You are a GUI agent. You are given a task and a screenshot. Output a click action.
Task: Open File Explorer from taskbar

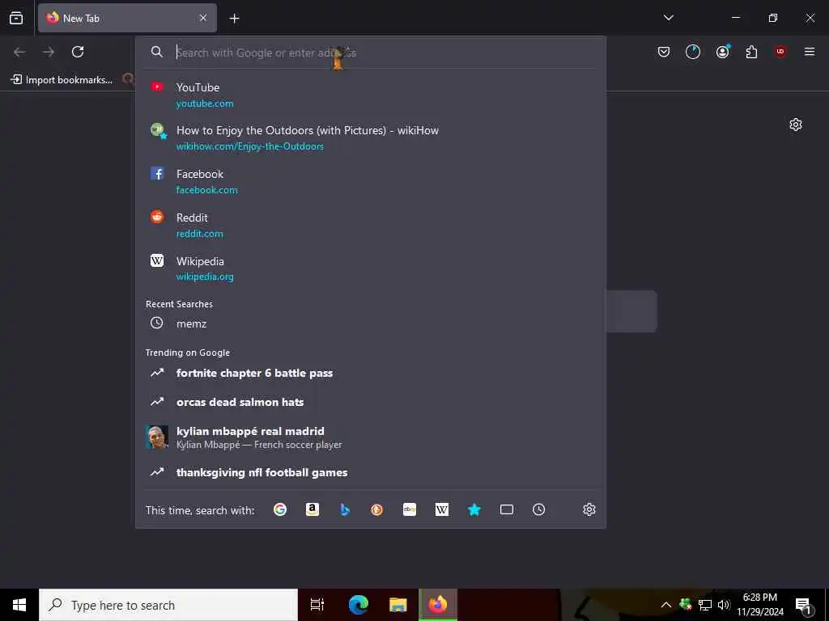tap(398, 605)
